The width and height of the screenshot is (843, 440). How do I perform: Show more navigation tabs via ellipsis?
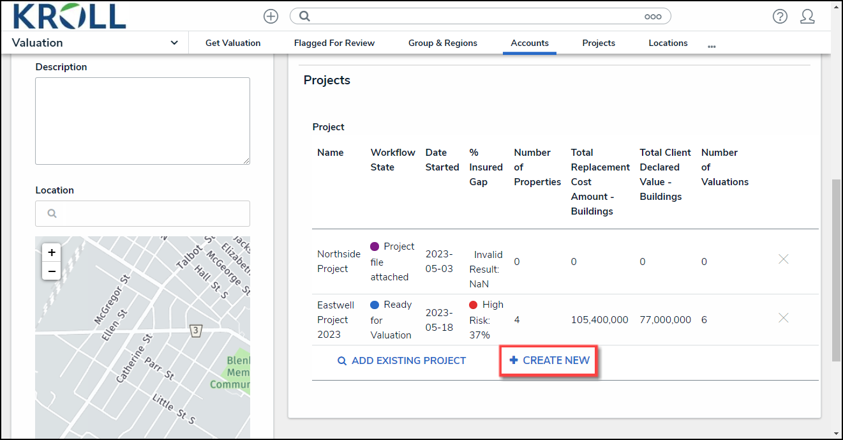click(712, 47)
